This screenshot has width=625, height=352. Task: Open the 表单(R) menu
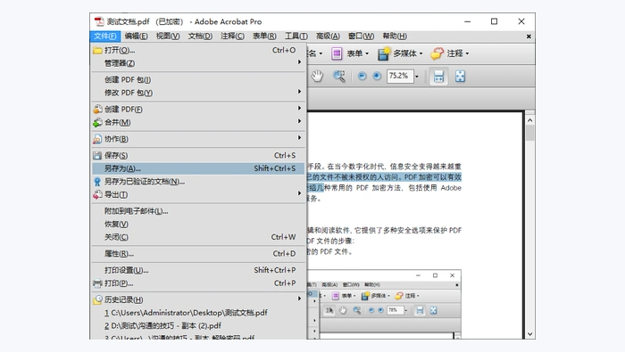[x=264, y=37]
